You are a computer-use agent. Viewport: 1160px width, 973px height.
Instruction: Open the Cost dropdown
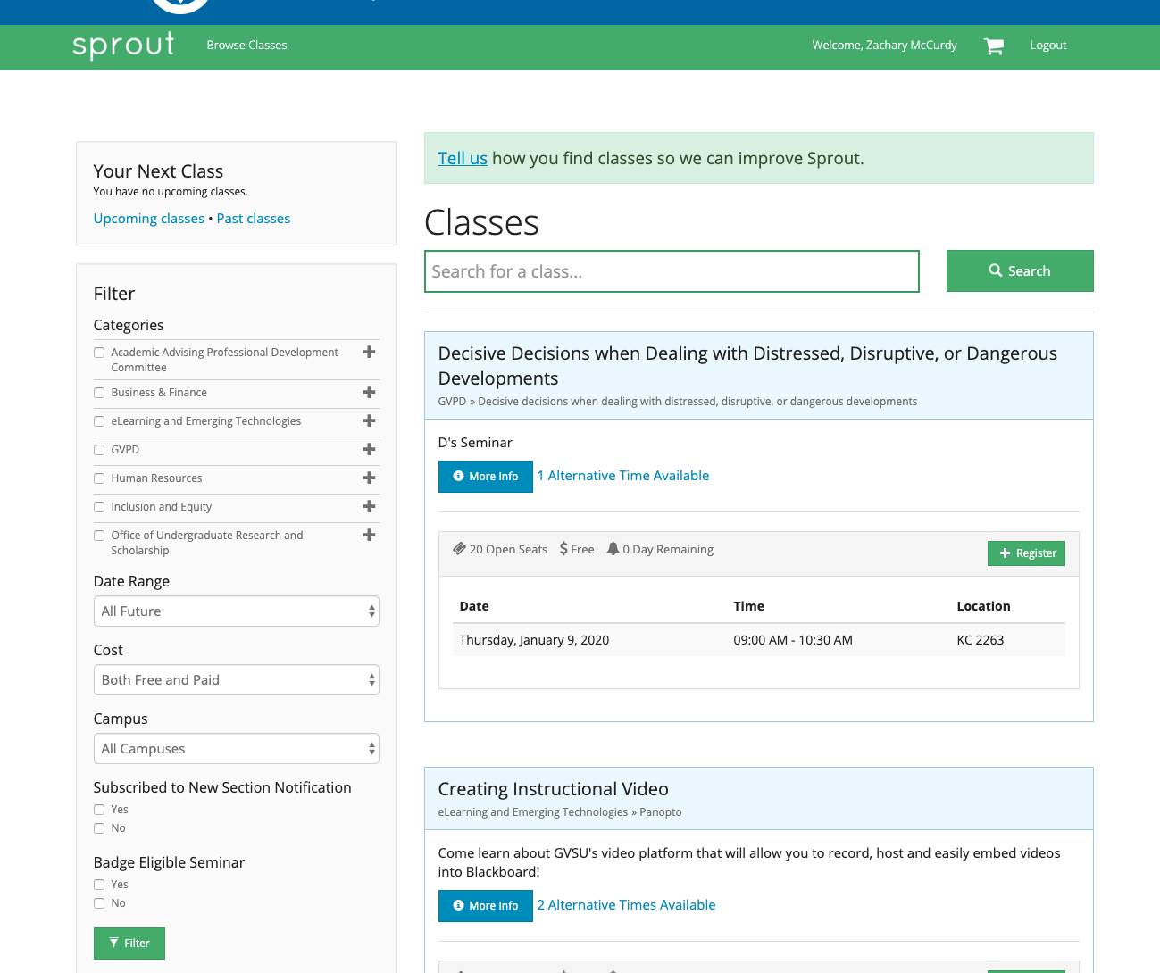click(x=236, y=680)
